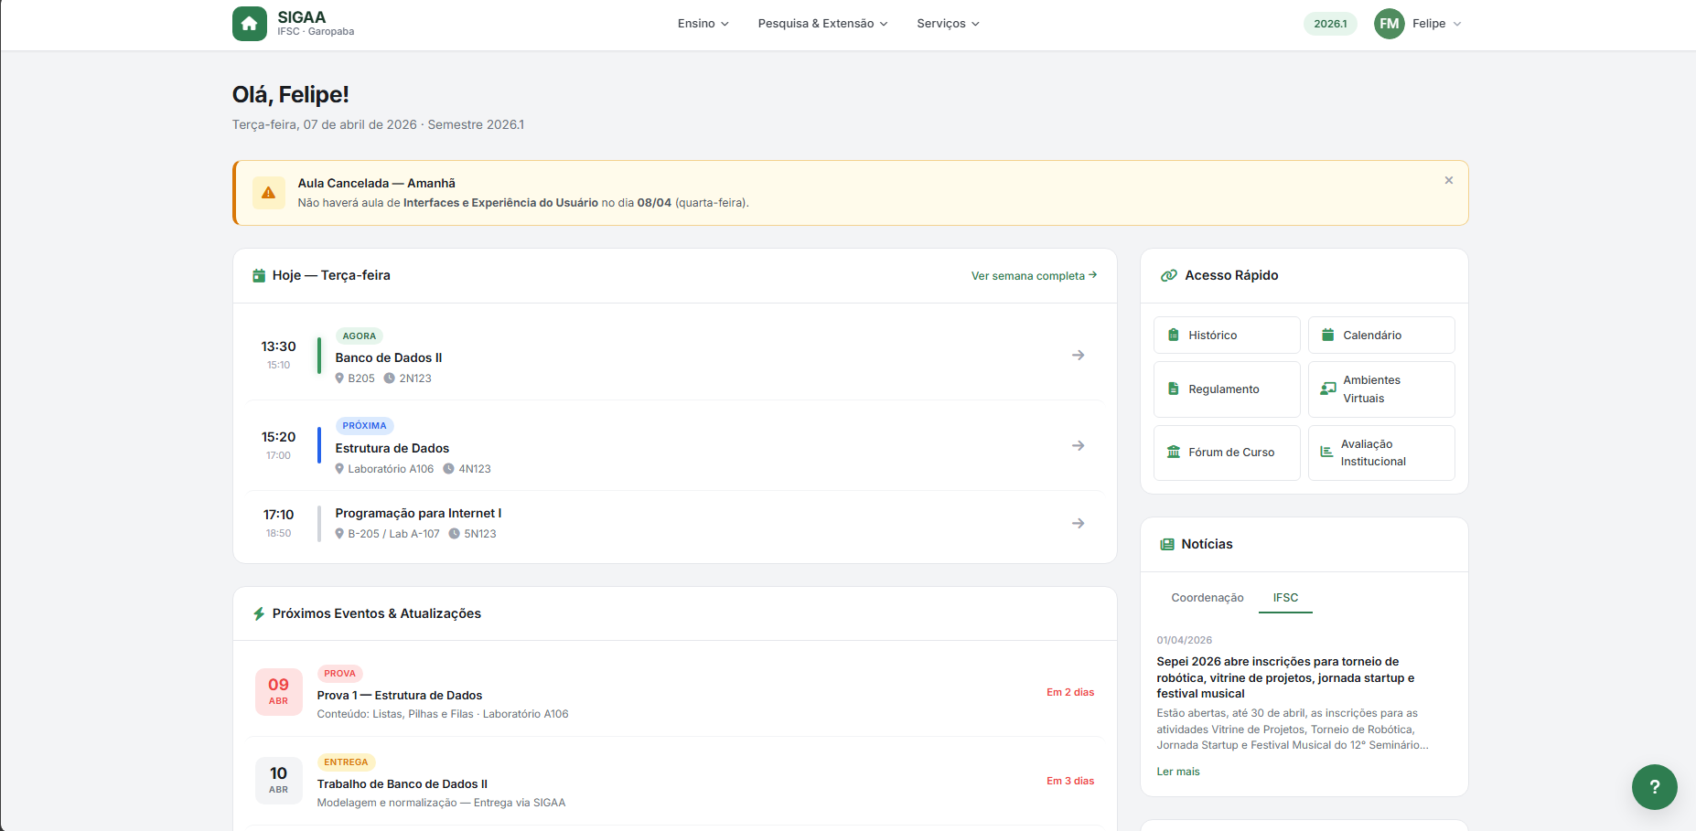The image size is (1696, 831).
Task: Open Trabalho de Banco de Dados II event
Action: point(675,782)
